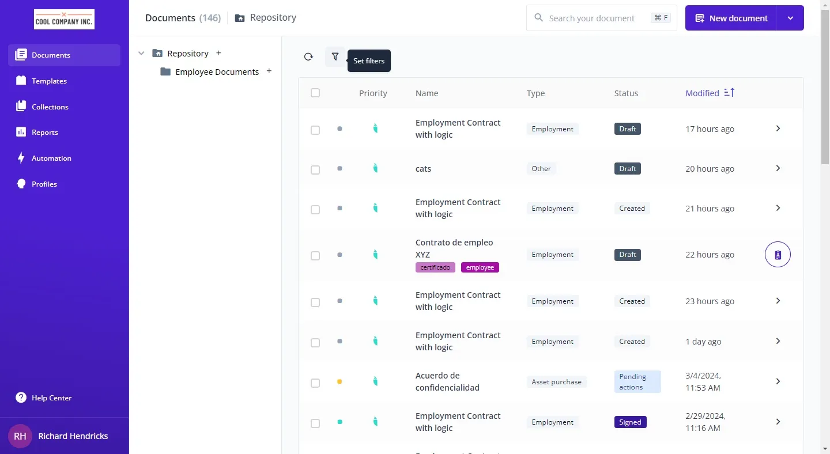Click plus icon beside Employee Documents folder

[x=269, y=71]
